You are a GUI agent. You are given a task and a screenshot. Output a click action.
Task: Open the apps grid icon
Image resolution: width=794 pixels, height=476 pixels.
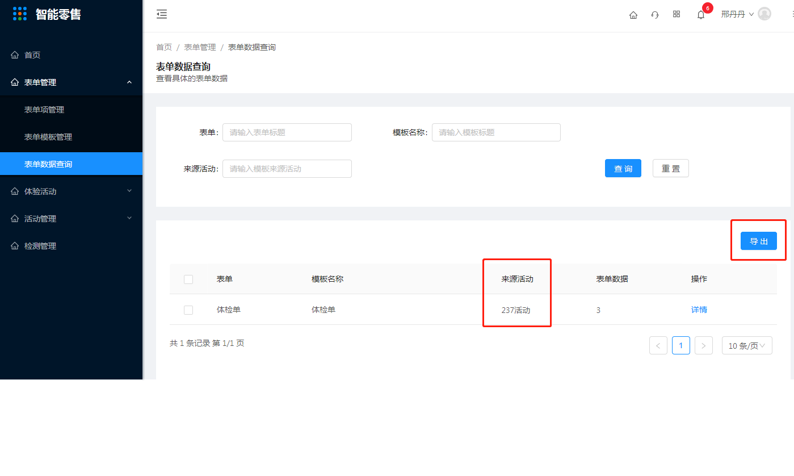tap(677, 14)
